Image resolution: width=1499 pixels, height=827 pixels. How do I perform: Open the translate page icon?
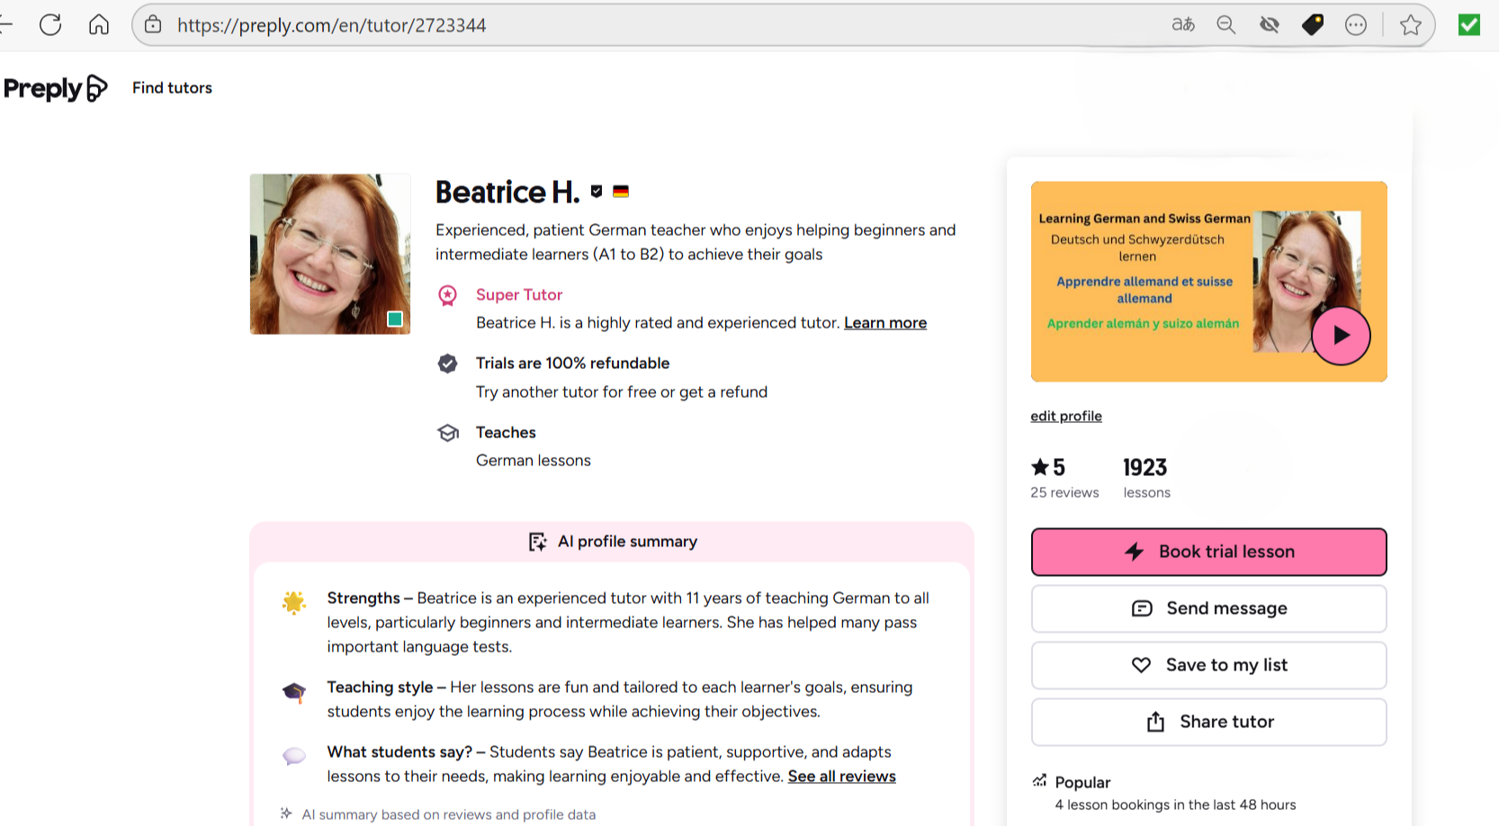[x=1183, y=25]
